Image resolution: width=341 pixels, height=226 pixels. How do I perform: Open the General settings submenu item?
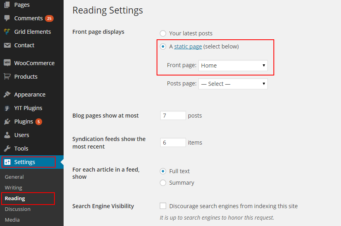pyautogui.click(x=14, y=177)
